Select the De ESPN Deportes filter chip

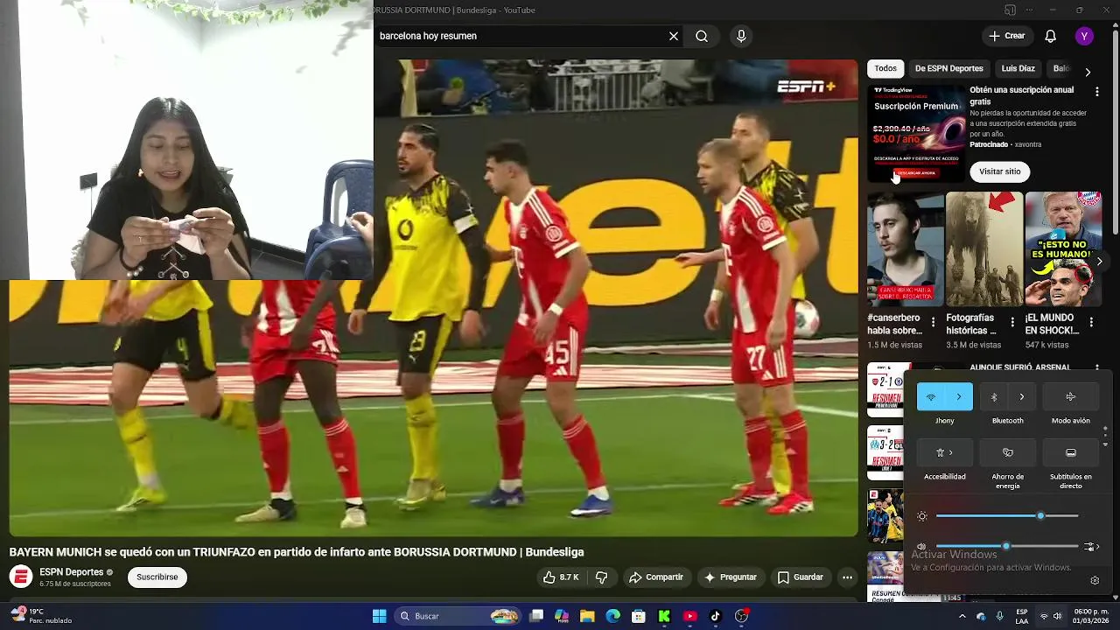coord(948,68)
